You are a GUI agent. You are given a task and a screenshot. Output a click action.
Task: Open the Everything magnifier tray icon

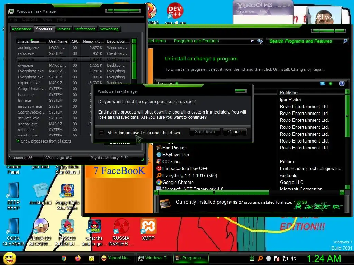click(260, 258)
